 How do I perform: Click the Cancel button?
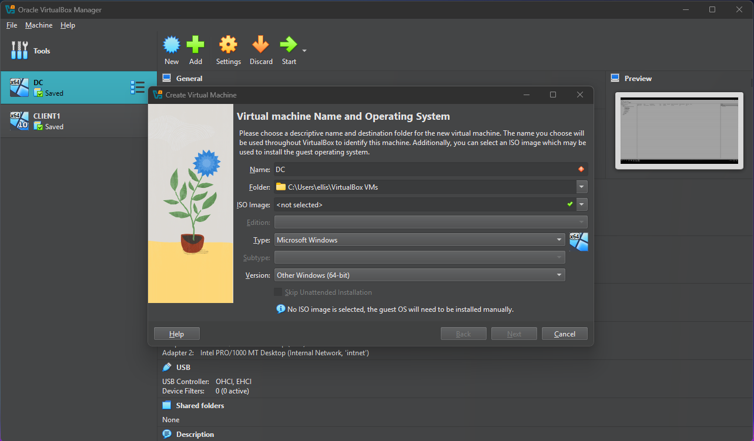point(565,334)
